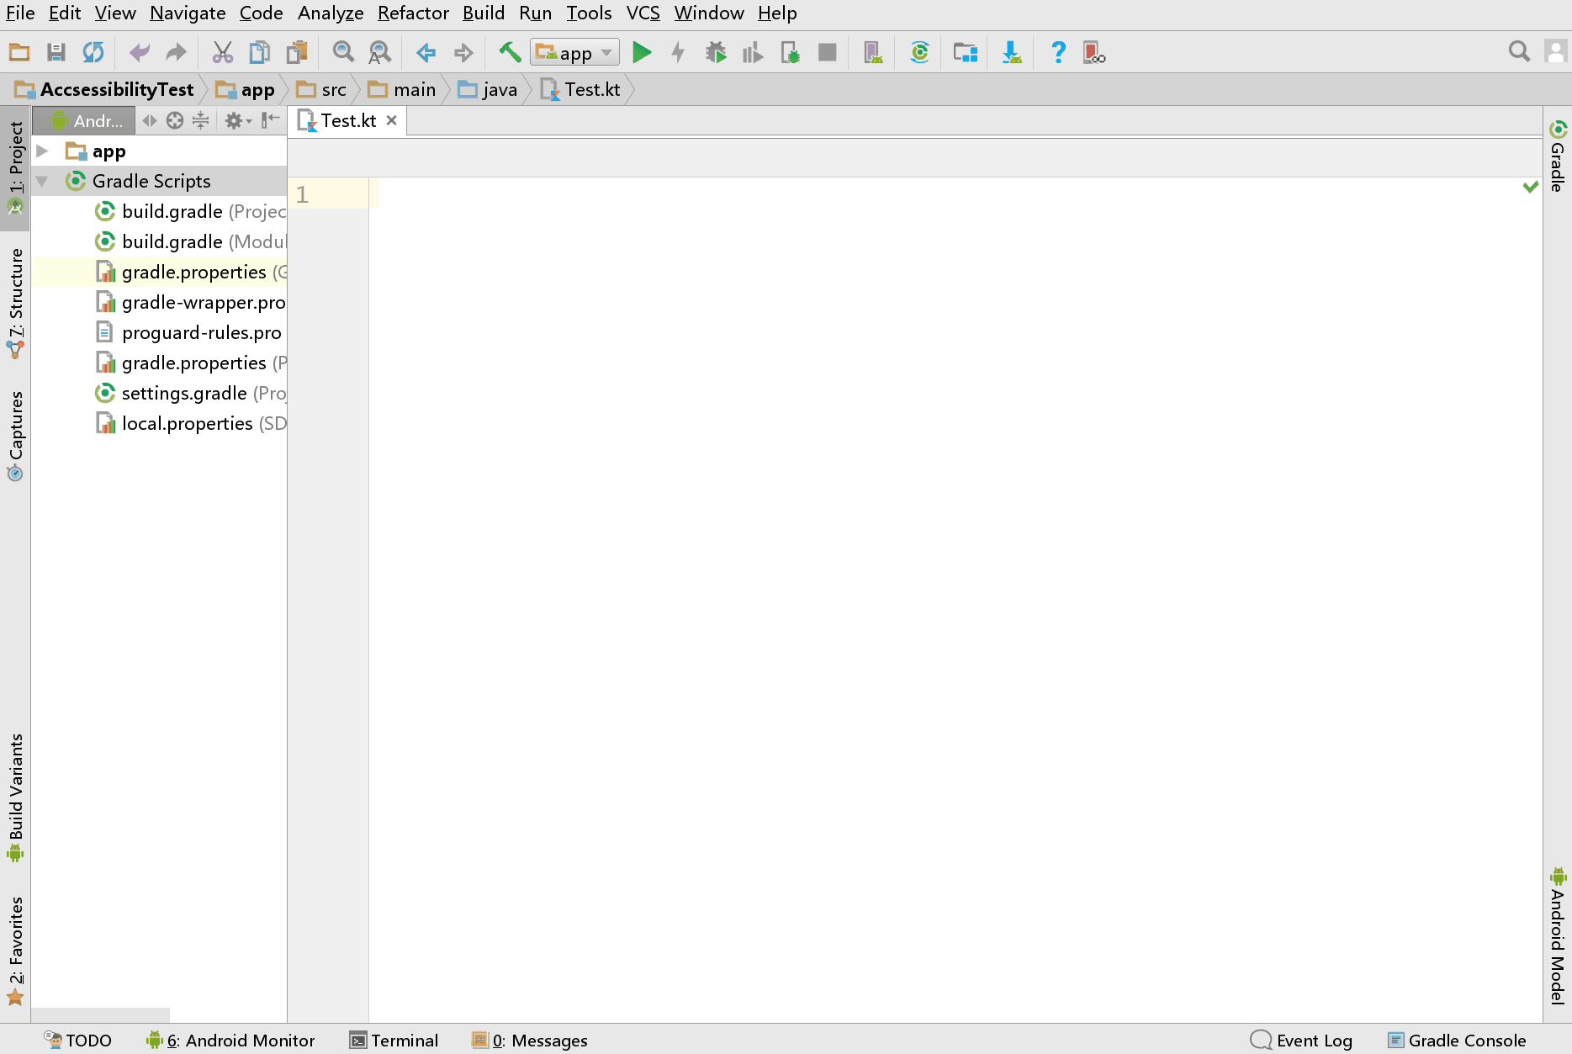Open the 6: Android Monitor panel
The height and width of the screenshot is (1054, 1572).
coord(230,1041)
